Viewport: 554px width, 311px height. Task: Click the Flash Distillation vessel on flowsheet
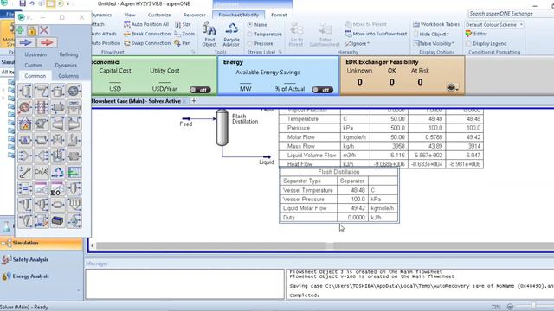(222, 127)
